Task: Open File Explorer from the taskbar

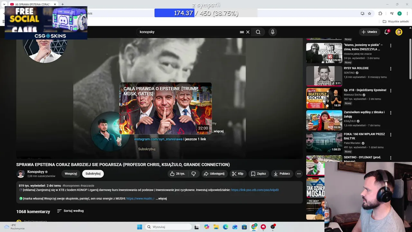Action: 216,227
